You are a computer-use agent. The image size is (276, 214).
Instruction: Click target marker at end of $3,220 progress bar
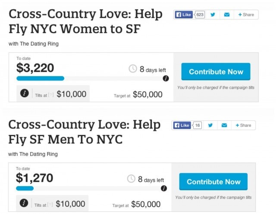tap(166, 78)
